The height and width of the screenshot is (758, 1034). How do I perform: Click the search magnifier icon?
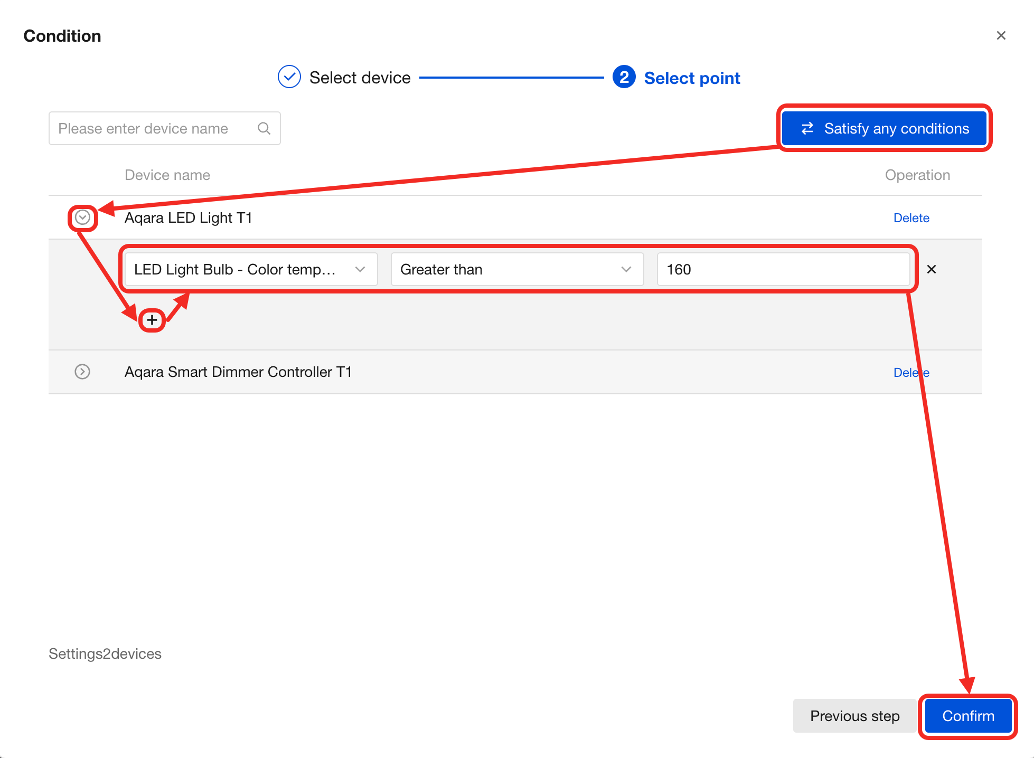pos(264,128)
